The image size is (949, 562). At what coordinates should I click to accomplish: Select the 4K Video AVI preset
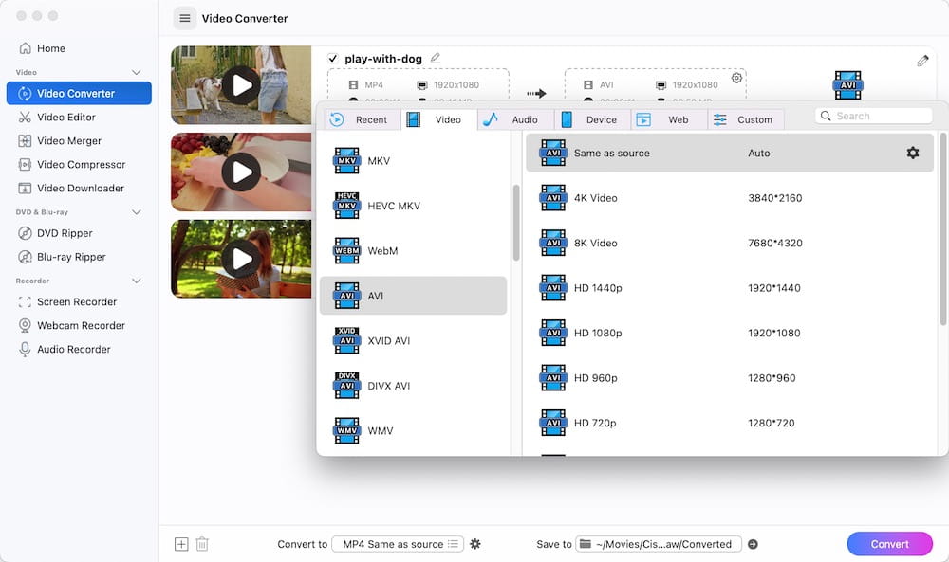(729, 198)
